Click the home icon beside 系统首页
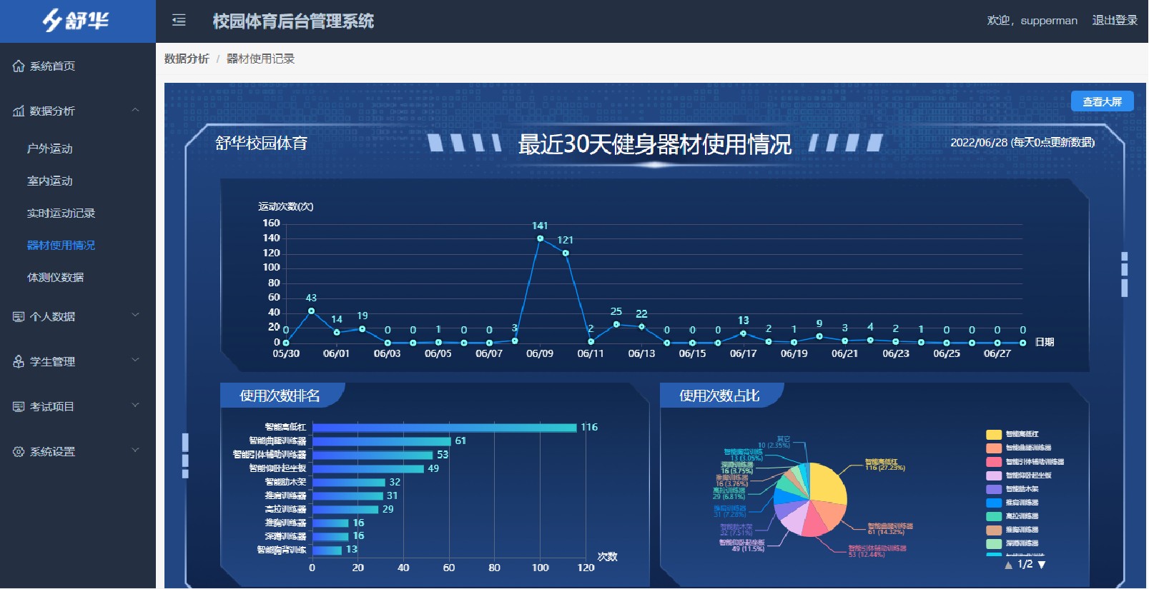Image resolution: width=1149 pixels, height=589 pixels. coord(19,66)
